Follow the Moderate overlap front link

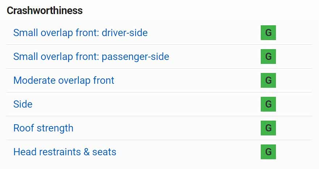64,80
